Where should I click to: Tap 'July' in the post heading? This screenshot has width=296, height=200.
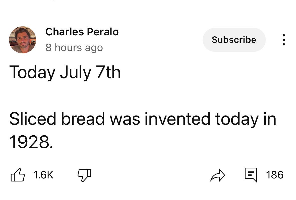click(76, 73)
